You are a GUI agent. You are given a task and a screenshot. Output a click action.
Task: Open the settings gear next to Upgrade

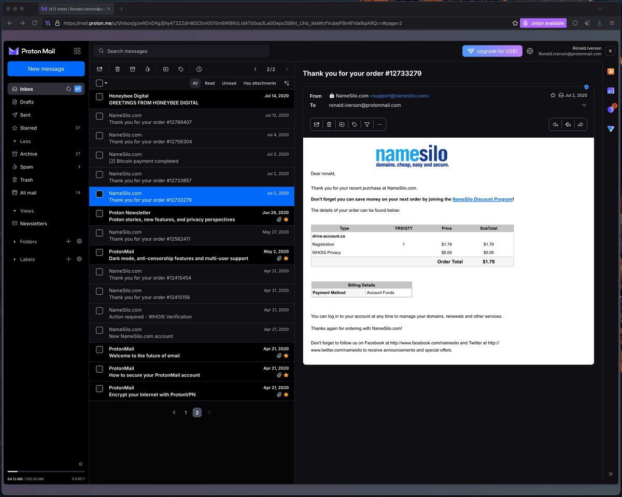[530, 51]
